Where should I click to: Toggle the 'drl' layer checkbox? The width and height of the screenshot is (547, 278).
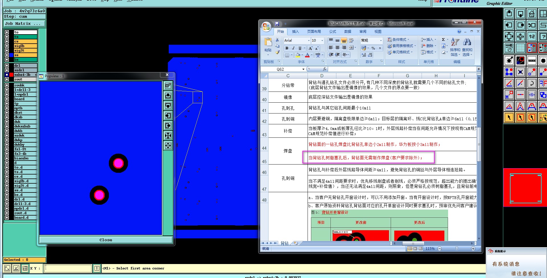click(x=7, y=66)
